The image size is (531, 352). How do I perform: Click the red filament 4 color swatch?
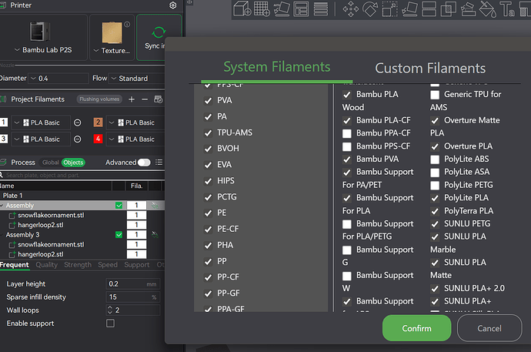tap(98, 139)
